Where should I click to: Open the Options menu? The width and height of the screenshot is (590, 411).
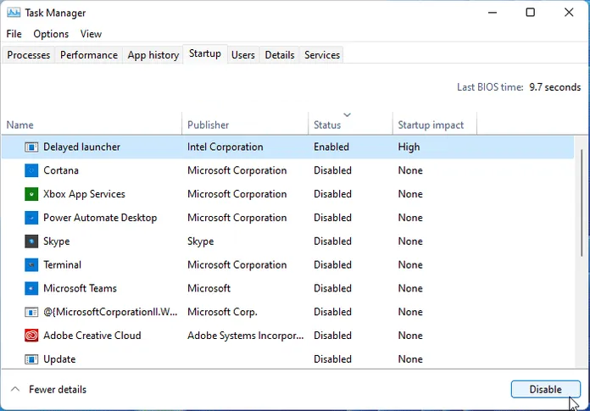tap(51, 34)
